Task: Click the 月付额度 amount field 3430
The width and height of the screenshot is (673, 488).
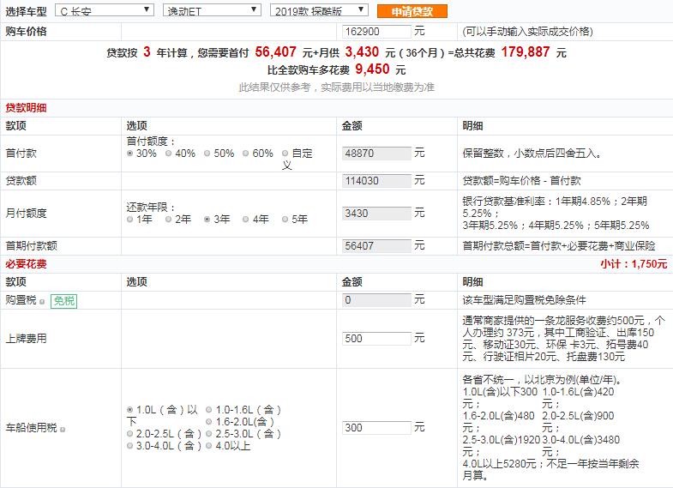Action: [376, 214]
